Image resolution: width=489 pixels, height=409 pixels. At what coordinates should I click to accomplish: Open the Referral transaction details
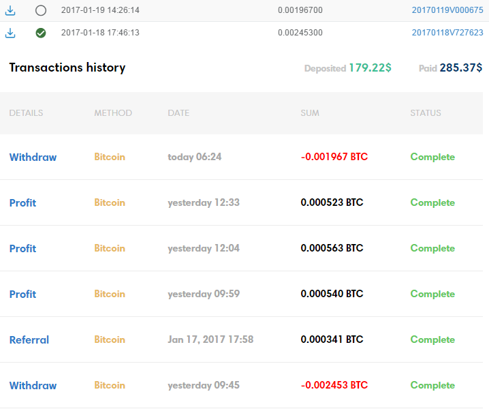(x=29, y=339)
